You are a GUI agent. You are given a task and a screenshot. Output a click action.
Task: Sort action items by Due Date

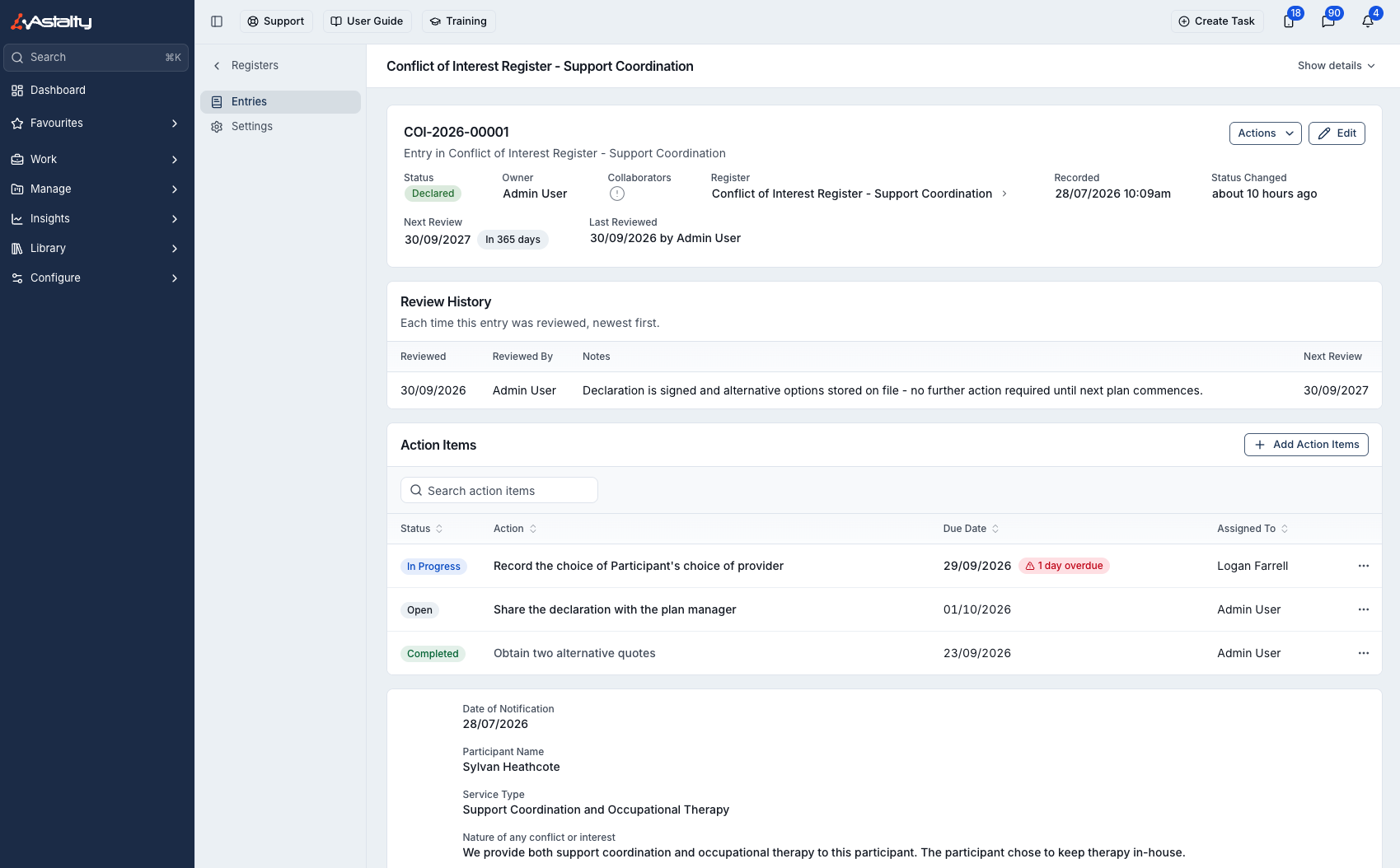[x=971, y=529]
